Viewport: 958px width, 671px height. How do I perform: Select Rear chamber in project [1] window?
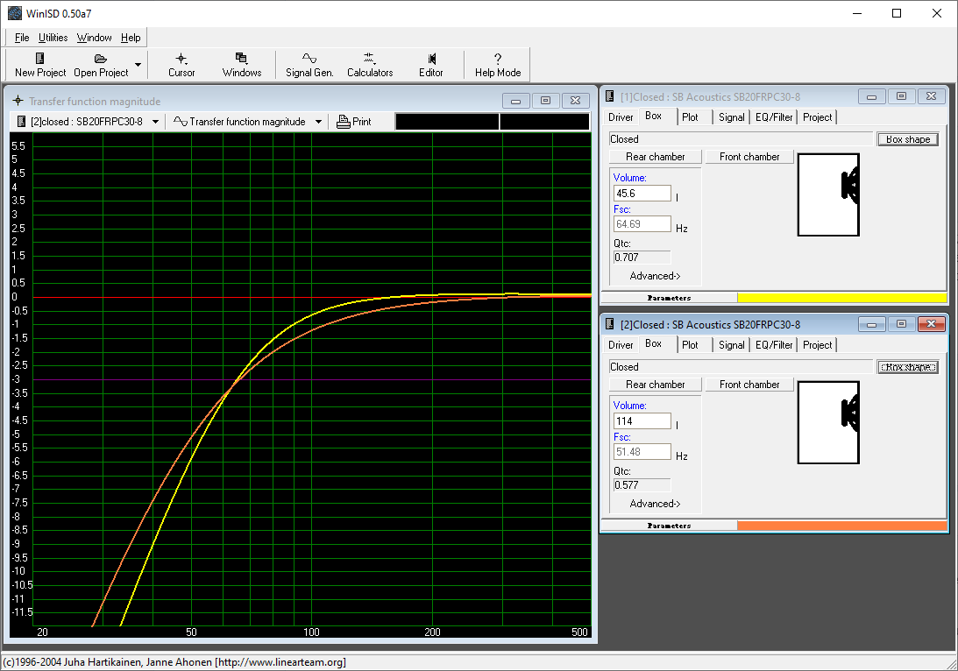pyautogui.click(x=656, y=157)
